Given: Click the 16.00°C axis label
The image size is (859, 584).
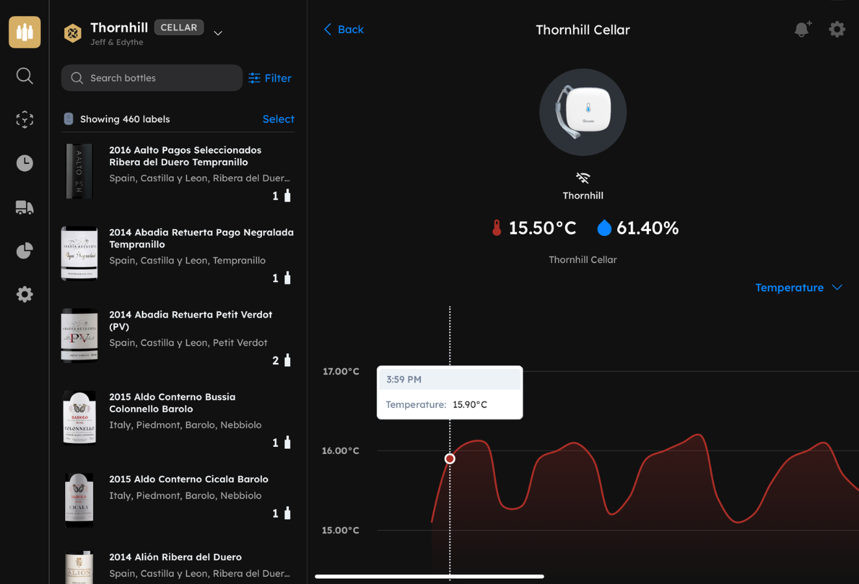Looking at the screenshot, I should [341, 451].
